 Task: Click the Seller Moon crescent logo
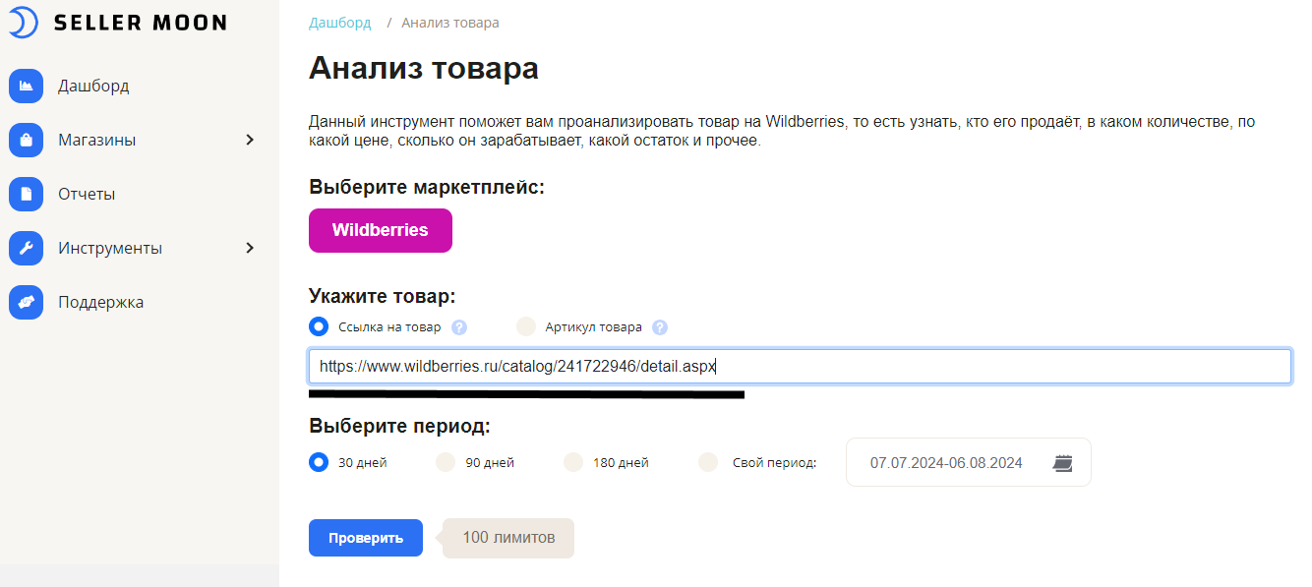[23, 22]
